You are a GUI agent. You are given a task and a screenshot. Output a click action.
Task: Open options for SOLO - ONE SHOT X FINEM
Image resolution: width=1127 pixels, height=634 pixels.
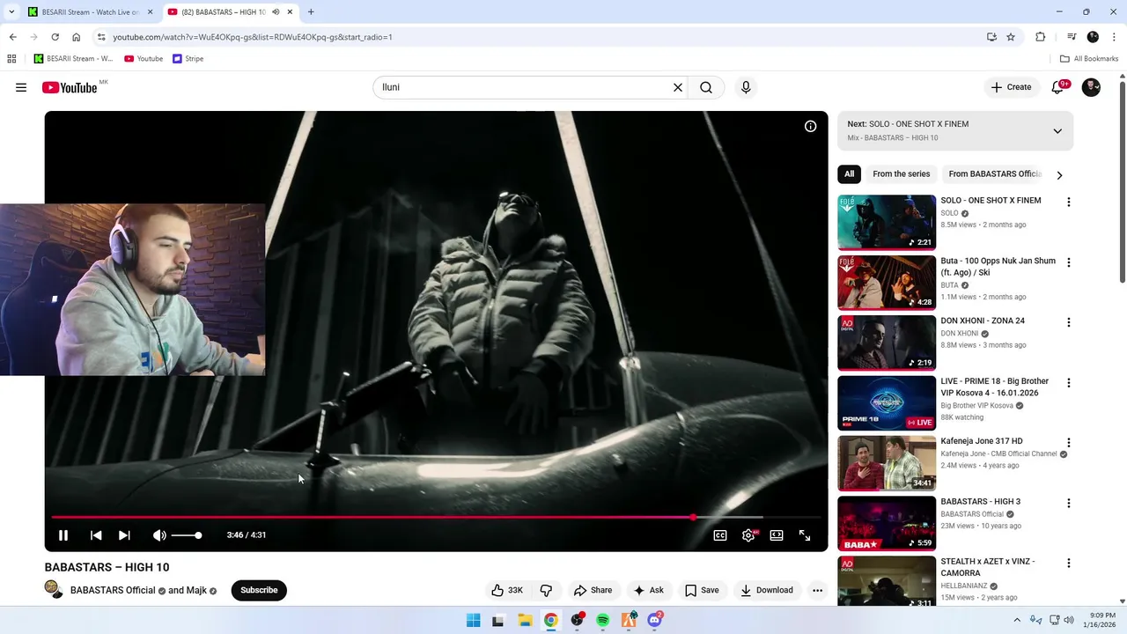(1069, 202)
